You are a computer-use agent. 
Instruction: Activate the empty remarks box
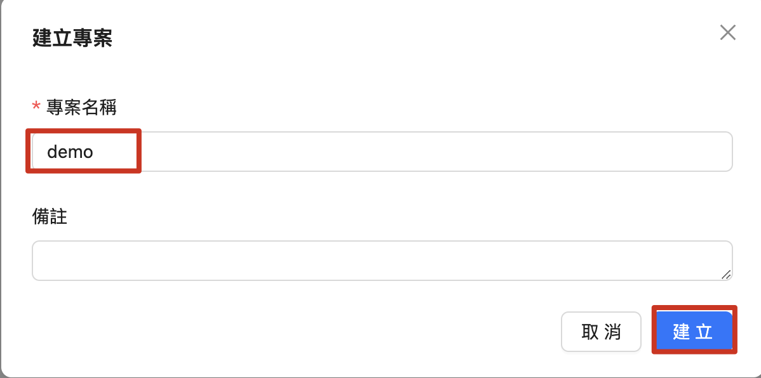click(x=381, y=260)
